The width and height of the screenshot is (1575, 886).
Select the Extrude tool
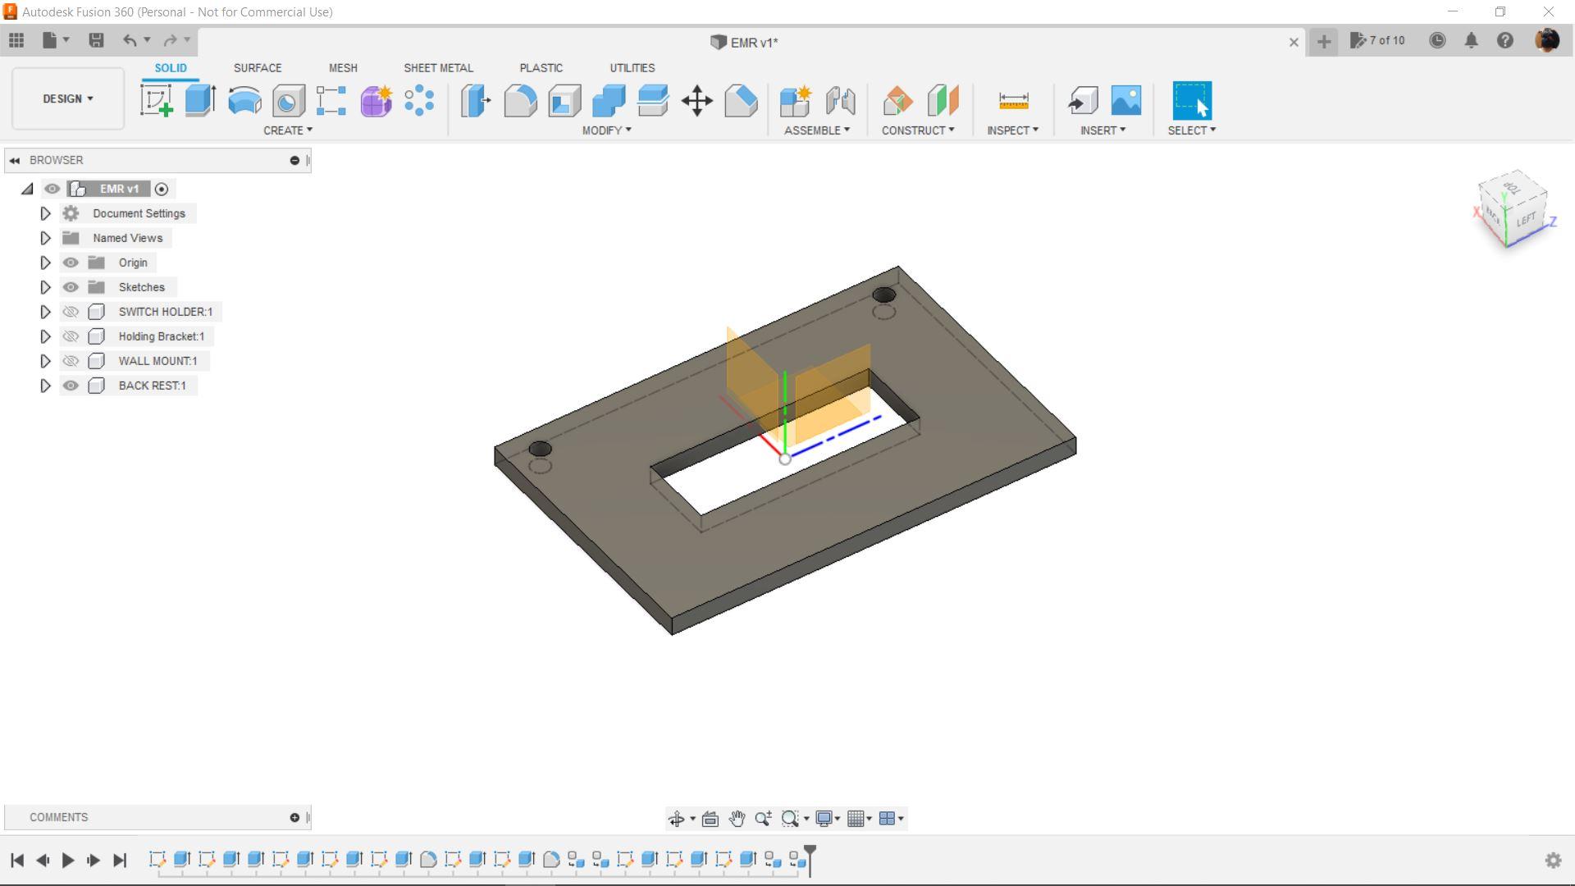[200, 101]
